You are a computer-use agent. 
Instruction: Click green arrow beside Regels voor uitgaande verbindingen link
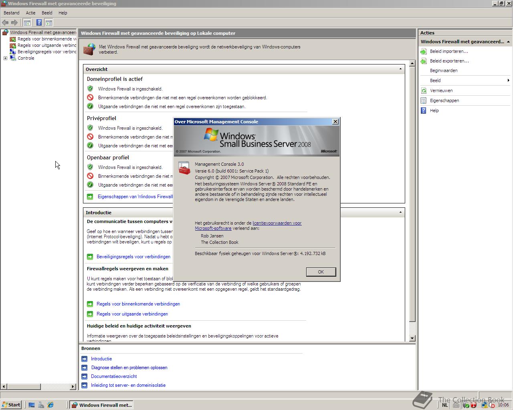90,314
